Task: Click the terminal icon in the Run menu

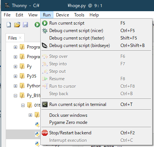Action: [x=45, y=104]
